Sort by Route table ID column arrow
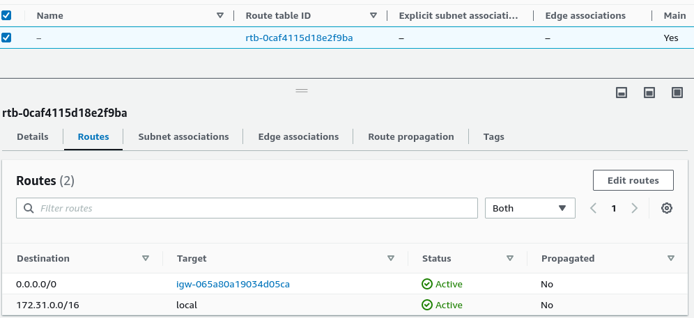694x318 pixels. 373,15
